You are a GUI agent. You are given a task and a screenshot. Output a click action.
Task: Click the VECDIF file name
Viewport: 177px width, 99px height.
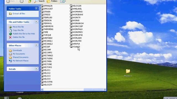pyautogui.click(x=47, y=47)
